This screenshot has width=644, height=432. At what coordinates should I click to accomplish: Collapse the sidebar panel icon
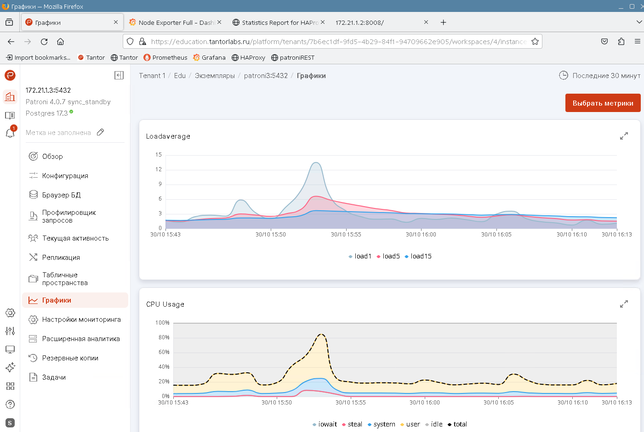(x=119, y=75)
